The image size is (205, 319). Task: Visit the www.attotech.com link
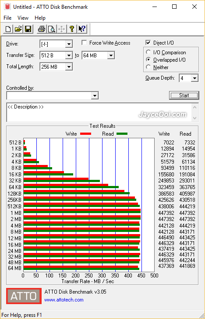(x=64, y=300)
